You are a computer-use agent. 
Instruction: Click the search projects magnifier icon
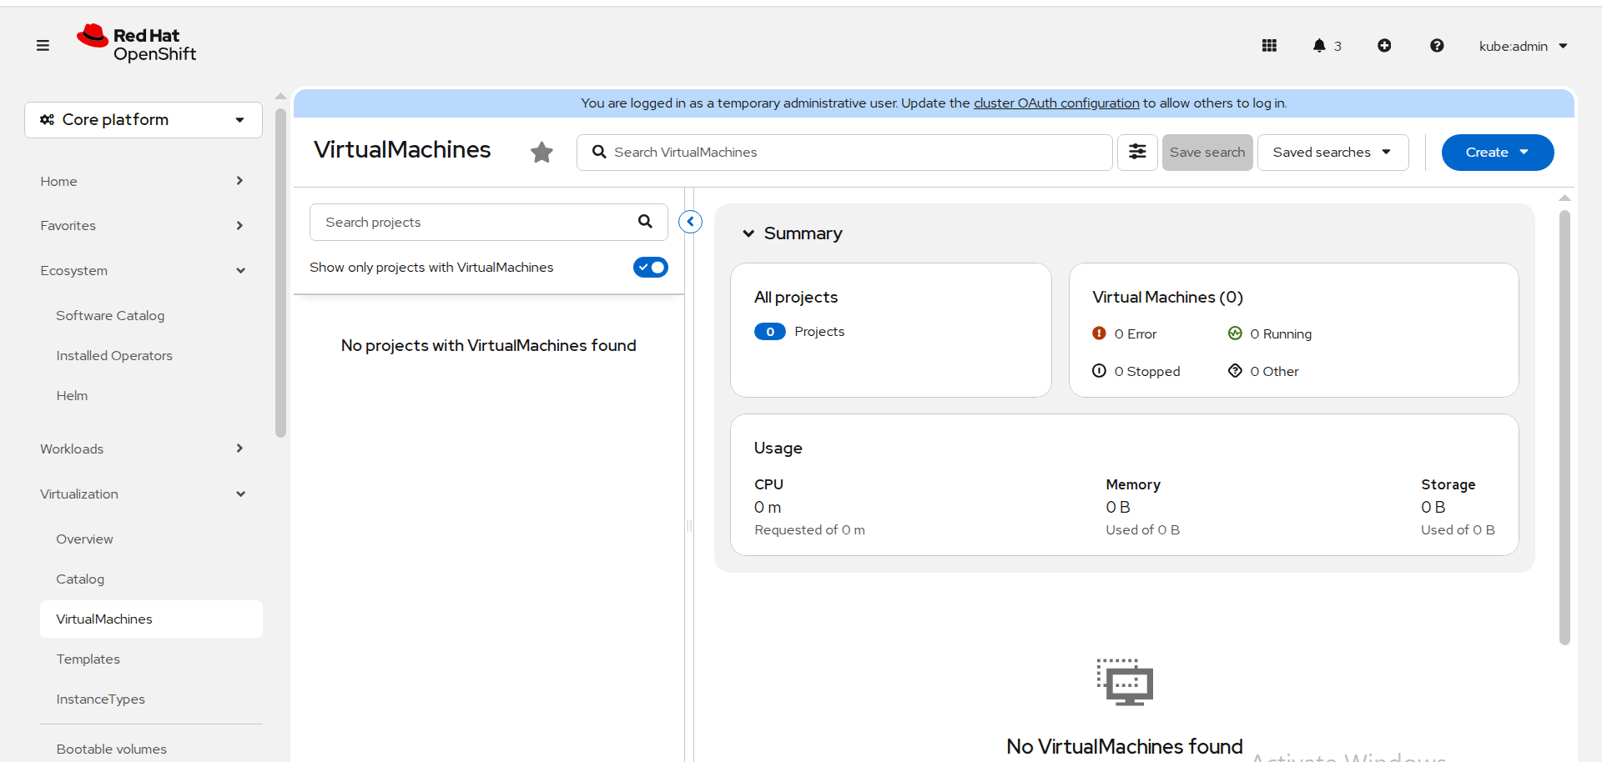tap(645, 222)
